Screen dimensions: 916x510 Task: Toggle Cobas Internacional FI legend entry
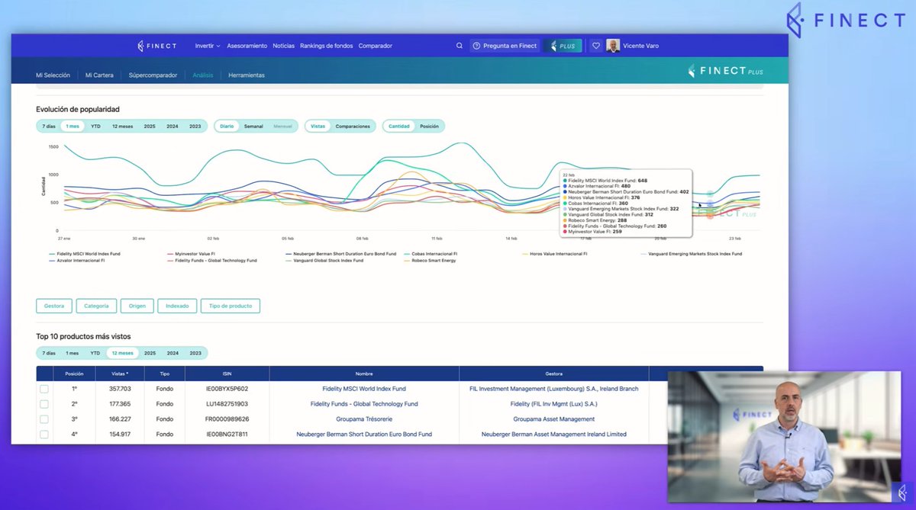(430, 254)
